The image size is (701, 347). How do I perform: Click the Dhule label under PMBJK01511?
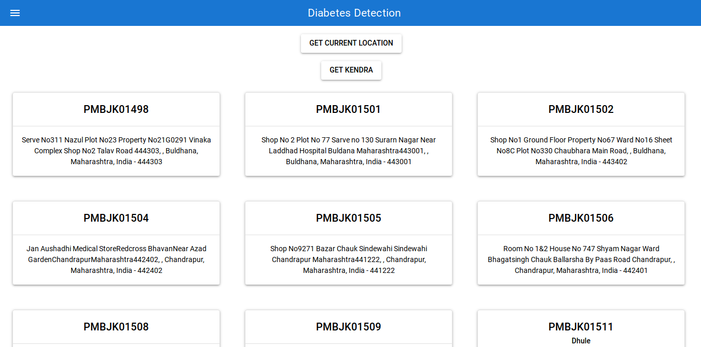tap(581, 341)
